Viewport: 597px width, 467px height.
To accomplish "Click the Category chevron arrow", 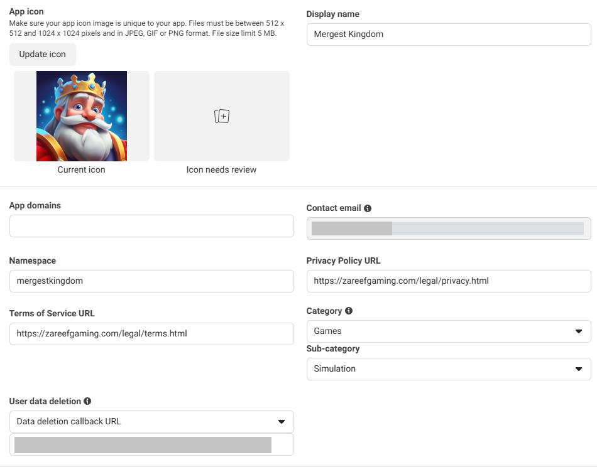I will click(579, 331).
